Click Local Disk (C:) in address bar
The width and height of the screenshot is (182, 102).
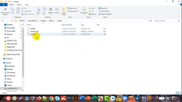pos(33,21)
